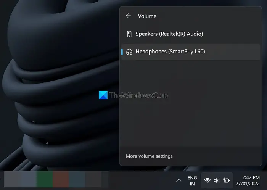267x190 pixels.
Task: Click the 27/01/2022 date in the taskbar
Action: point(248,184)
